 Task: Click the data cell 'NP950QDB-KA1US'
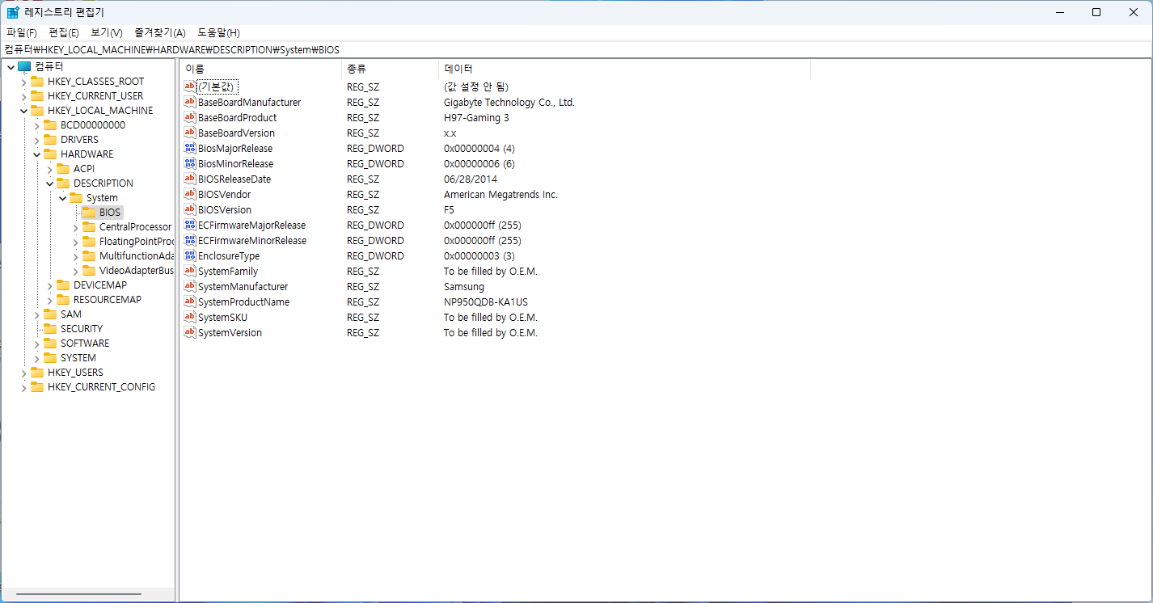(x=486, y=301)
